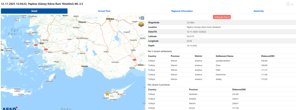The image size is (296, 110).
Task: Click the earthquake title heading text
Action: click(x=42, y=4)
